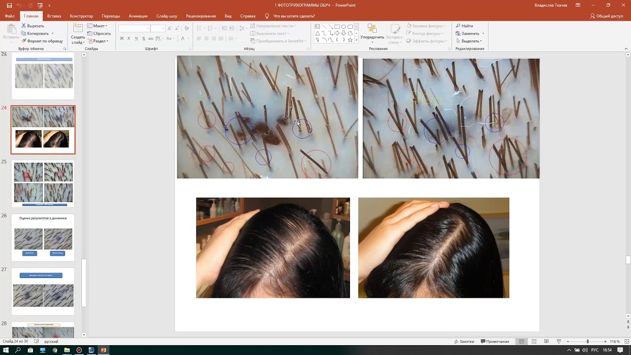Viewport: 631px width, 355px height.
Task: Open the Раздел section dropdown
Action: pos(98,41)
